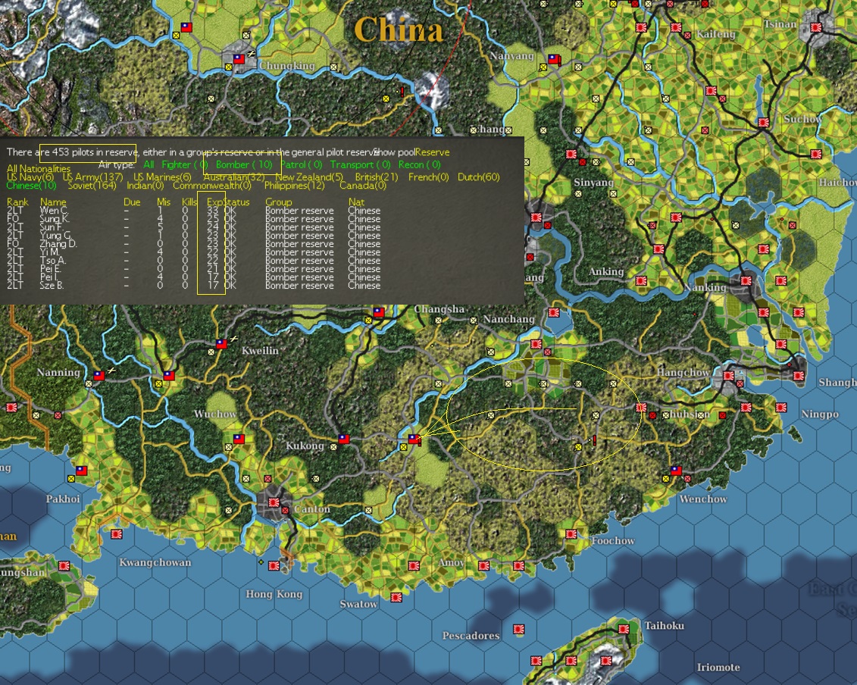Select the Chinese flag base at Kweilin
Viewport: 857px width, 685px height.
[221, 344]
